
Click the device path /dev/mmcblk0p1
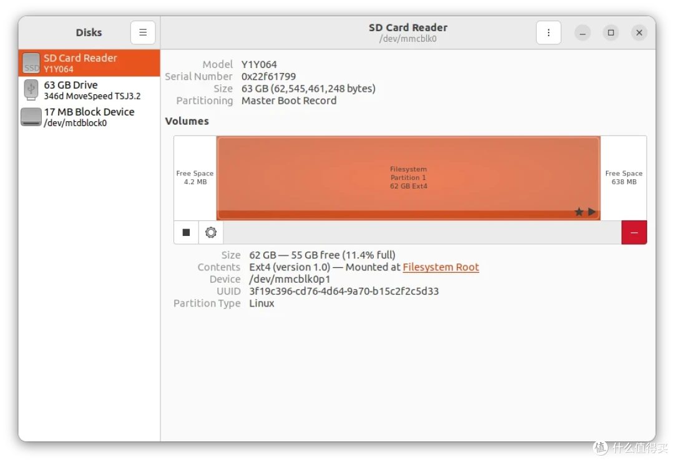pyautogui.click(x=290, y=279)
